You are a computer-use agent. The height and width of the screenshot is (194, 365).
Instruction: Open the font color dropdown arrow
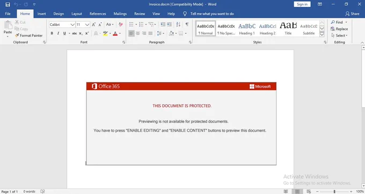tap(120, 33)
